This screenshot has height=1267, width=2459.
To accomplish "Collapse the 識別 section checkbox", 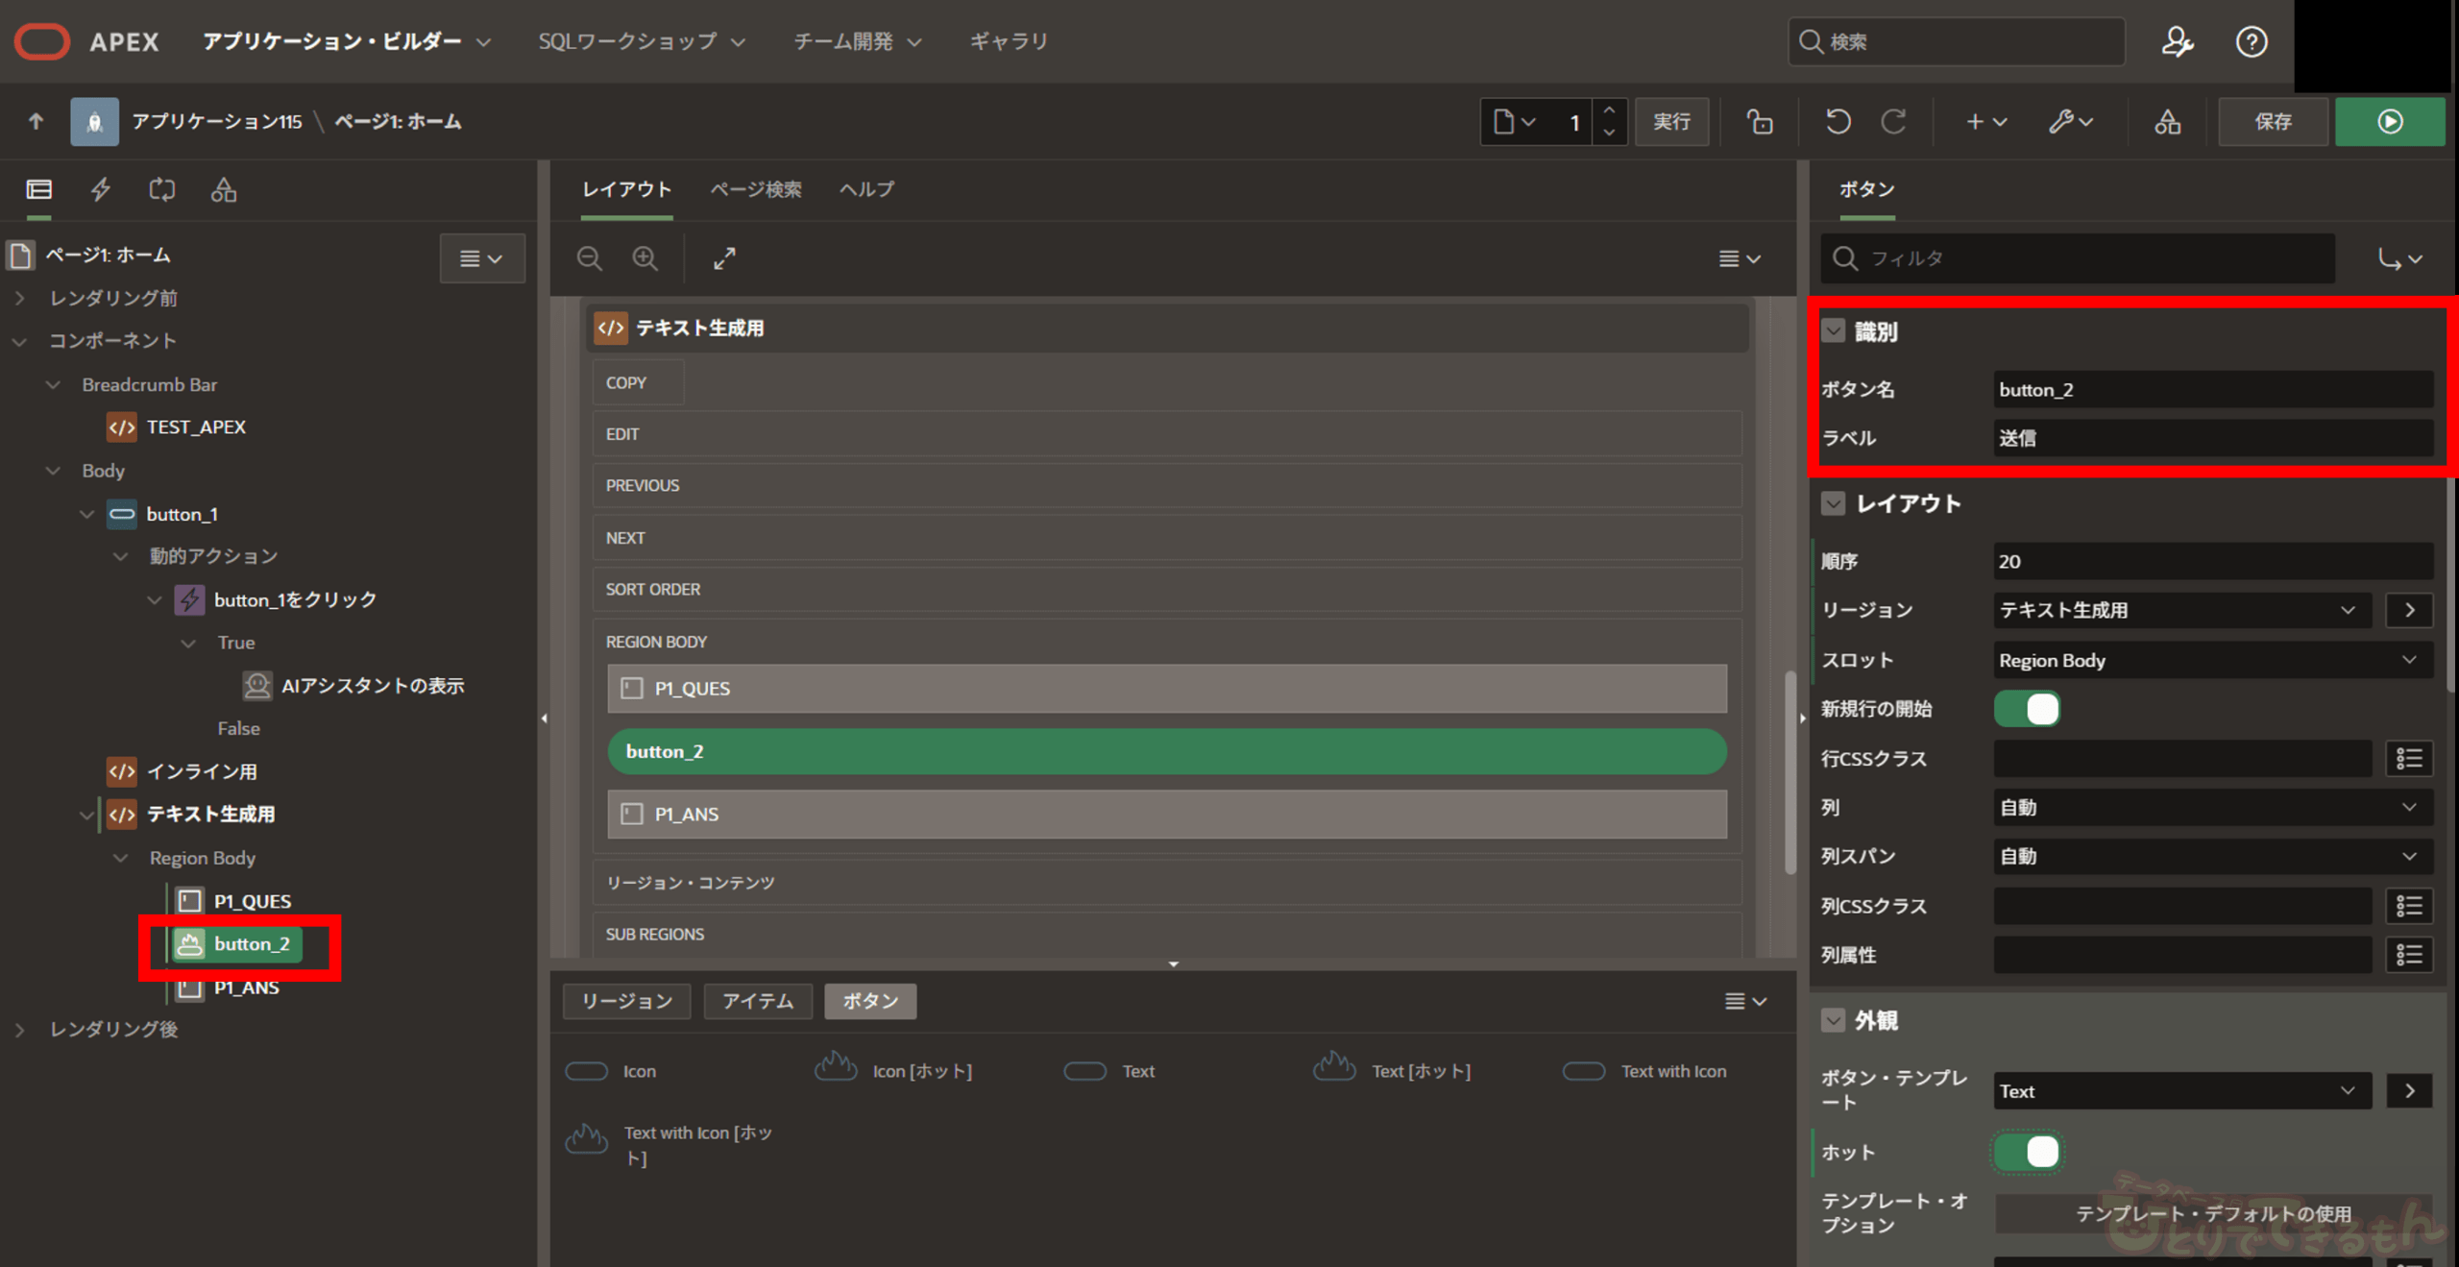I will (1834, 331).
